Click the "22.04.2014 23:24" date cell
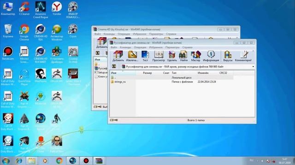The image size is (295, 165). tap(207, 82)
